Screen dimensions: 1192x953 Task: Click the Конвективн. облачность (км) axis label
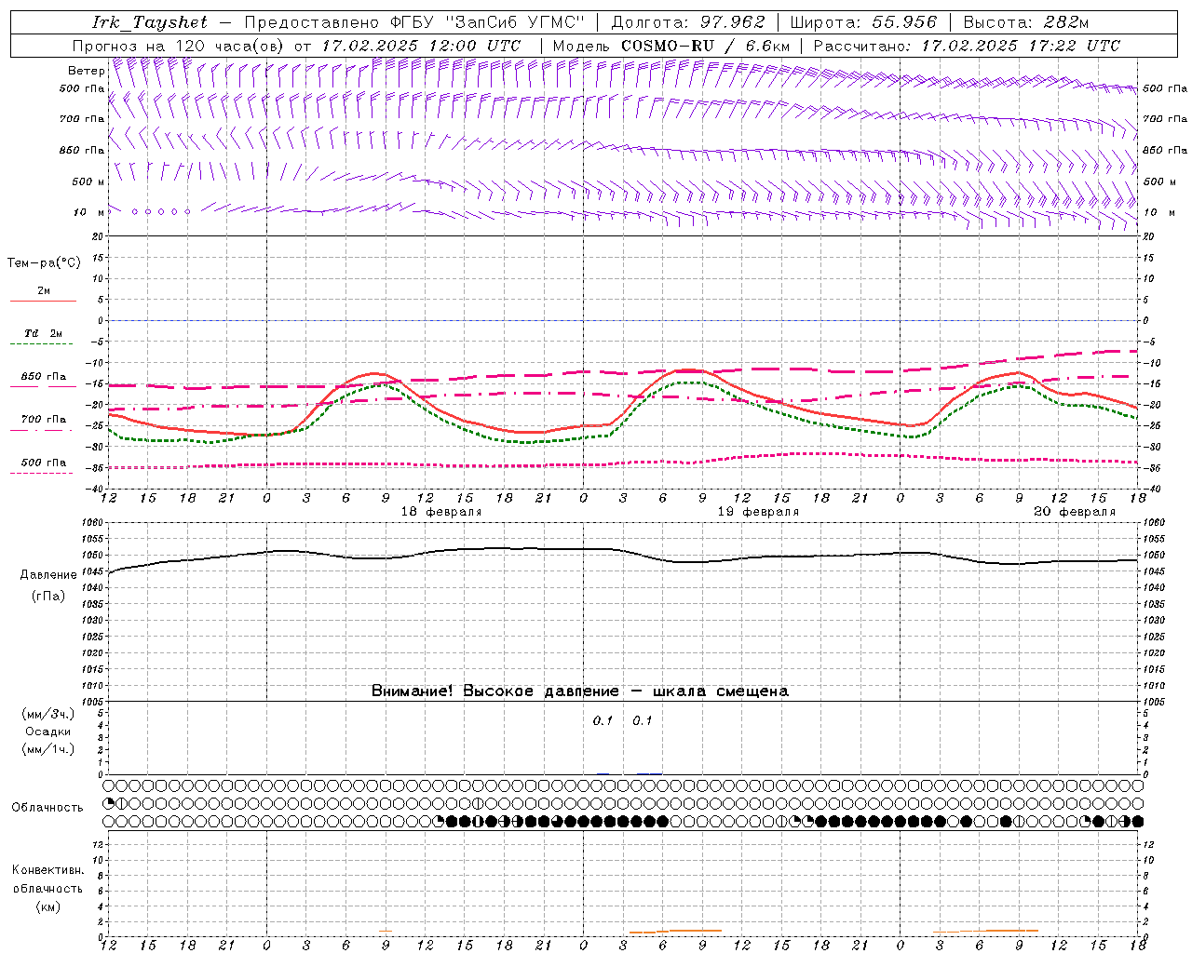pos(47,888)
